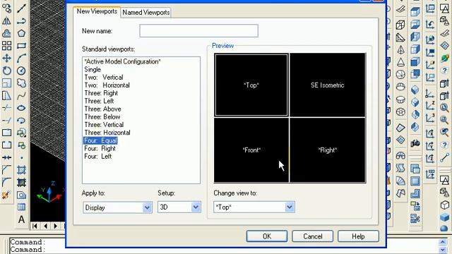
Task: Click the Cancel button
Action: tap(313, 236)
